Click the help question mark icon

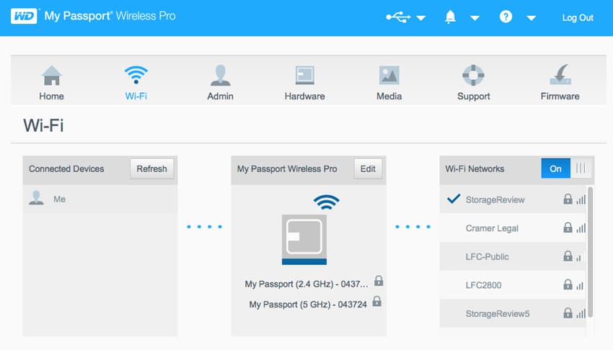point(506,17)
